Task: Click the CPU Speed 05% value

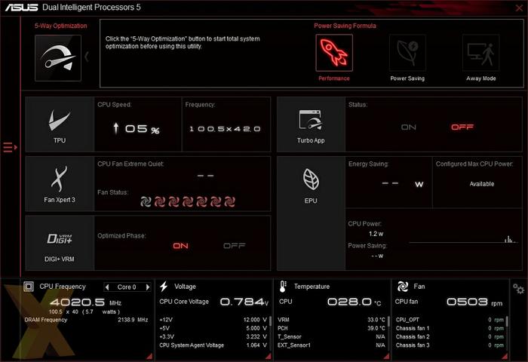Action: tap(136, 128)
